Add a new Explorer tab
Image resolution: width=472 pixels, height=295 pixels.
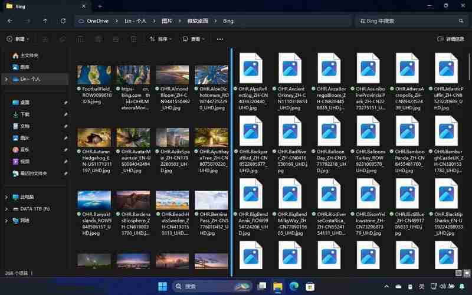click(100, 6)
